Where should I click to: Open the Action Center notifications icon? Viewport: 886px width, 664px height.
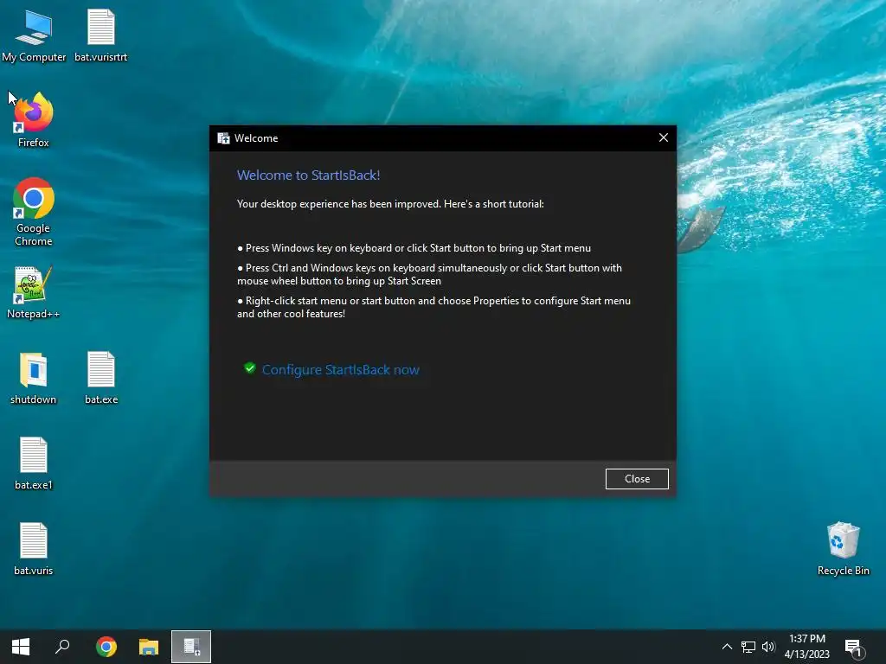click(x=853, y=648)
